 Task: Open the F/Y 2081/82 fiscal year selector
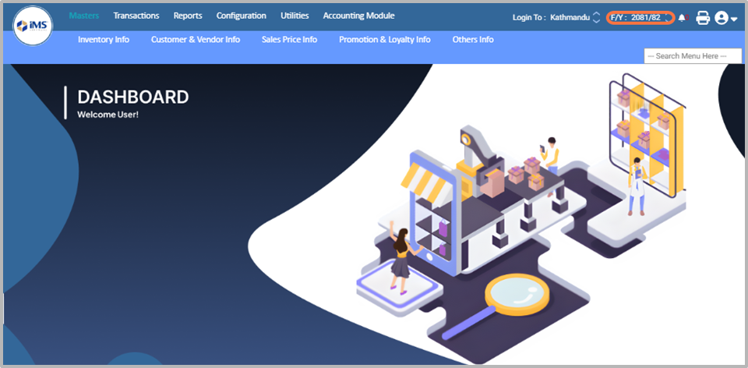639,17
